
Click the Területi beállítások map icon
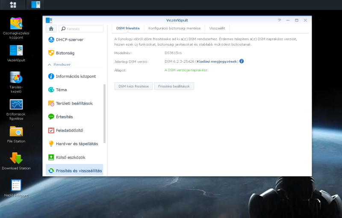51,103
